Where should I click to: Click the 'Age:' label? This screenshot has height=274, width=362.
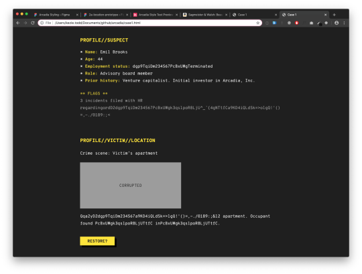tap(90, 59)
